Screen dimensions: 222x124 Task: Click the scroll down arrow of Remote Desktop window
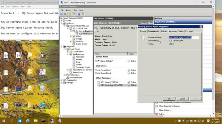(213, 113)
